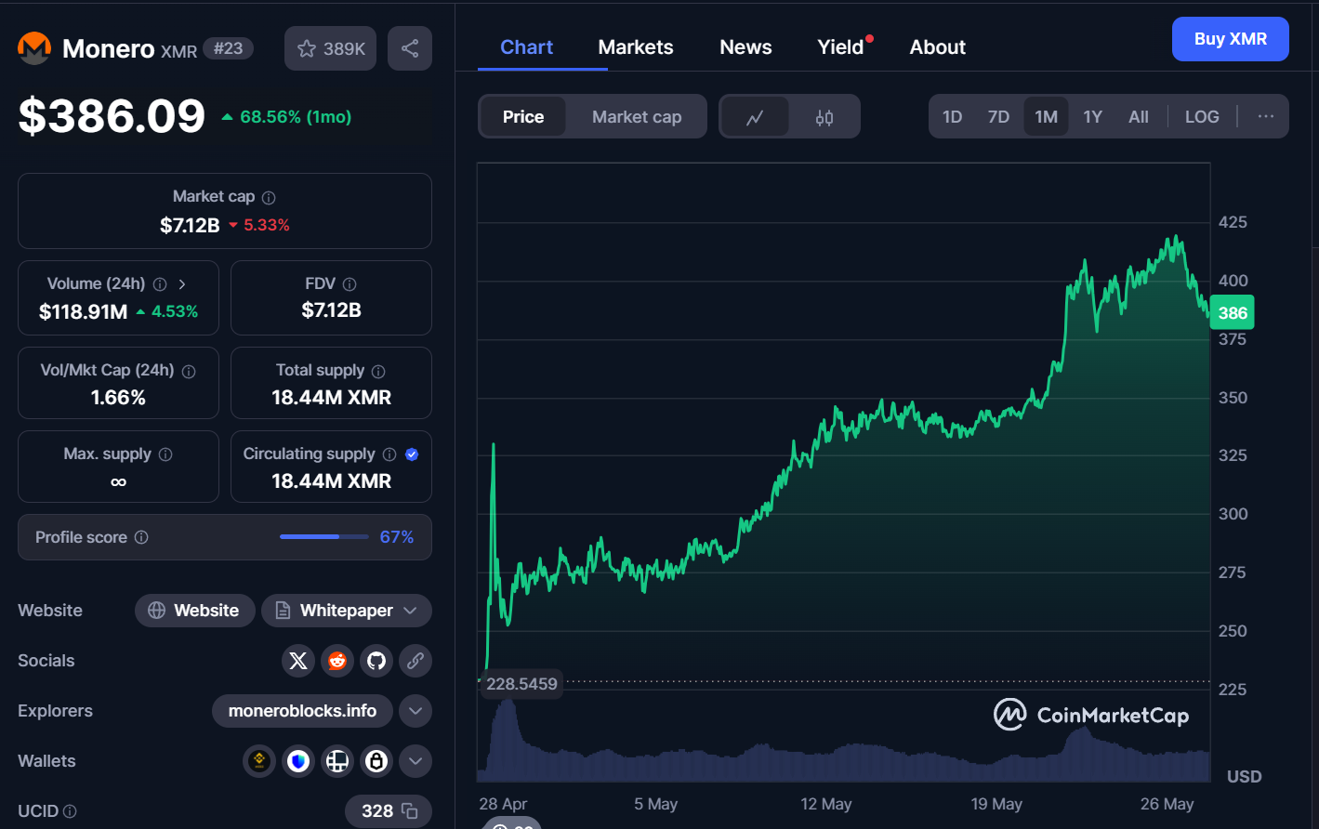Screen dimensions: 1319x829
Task: Expand the Whitepaper dropdown
Action: (347, 611)
